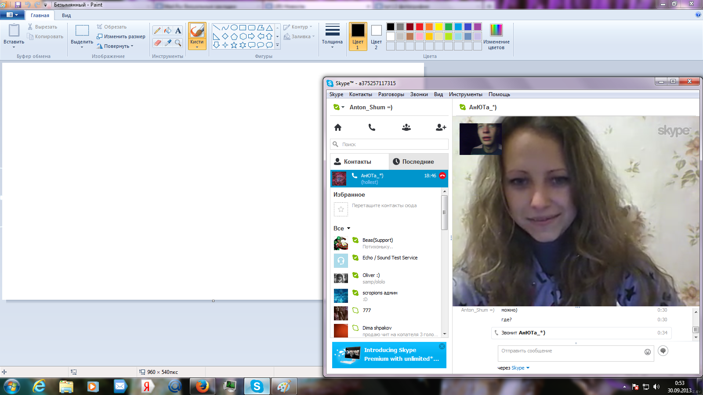
Task: Expand the Все contacts filter dropdown
Action: click(348, 228)
